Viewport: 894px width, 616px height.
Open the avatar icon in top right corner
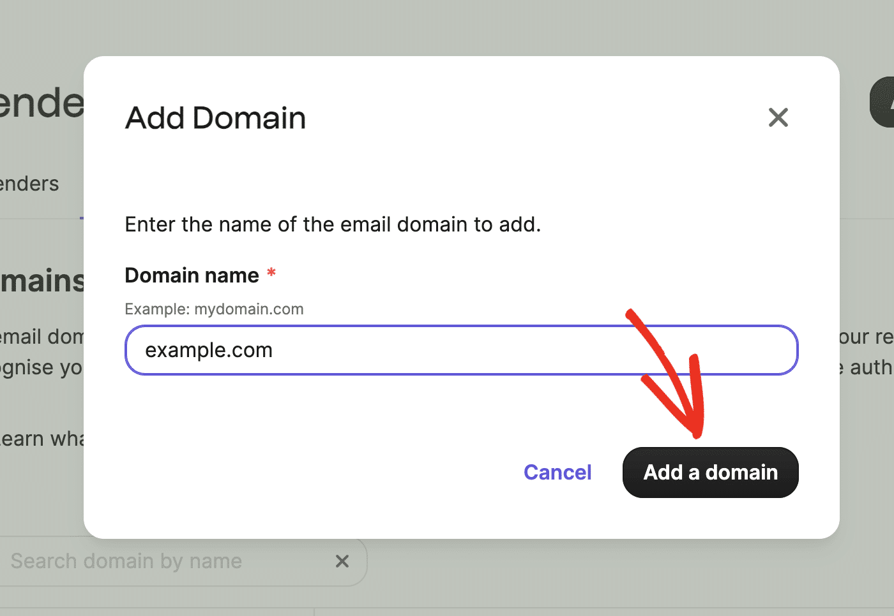(x=885, y=102)
